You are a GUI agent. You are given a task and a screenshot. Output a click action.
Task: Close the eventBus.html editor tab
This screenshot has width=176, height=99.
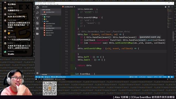tap(74, 7)
